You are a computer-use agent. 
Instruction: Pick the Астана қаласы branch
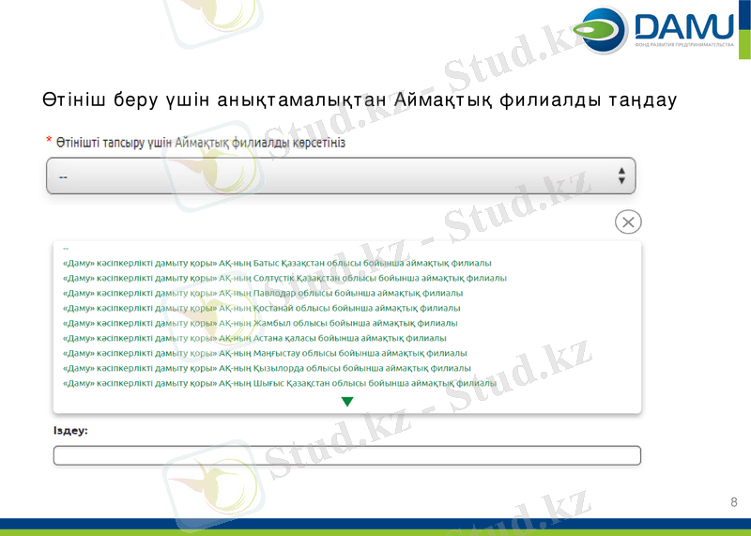[254, 338]
